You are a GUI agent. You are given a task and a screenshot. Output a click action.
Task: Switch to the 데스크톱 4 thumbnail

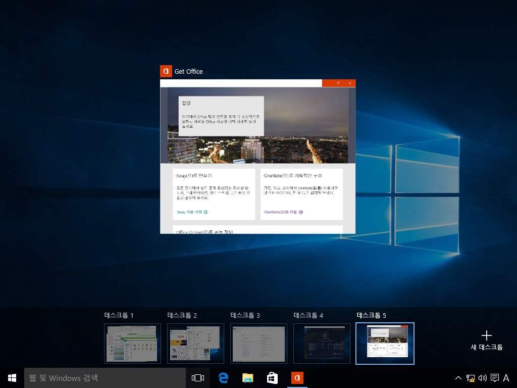pos(322,344)
